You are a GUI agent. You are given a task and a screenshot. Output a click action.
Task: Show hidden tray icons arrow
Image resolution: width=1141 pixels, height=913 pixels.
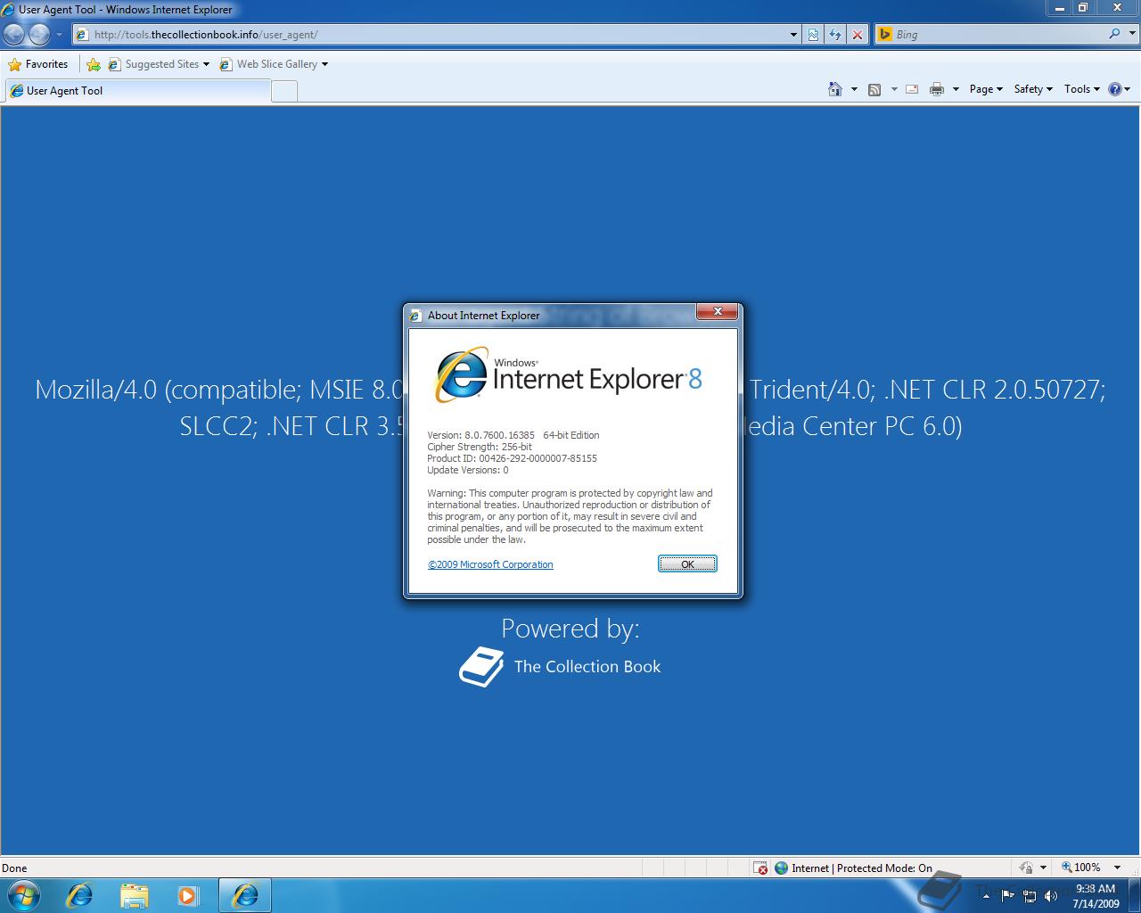[x=986, y=896]
